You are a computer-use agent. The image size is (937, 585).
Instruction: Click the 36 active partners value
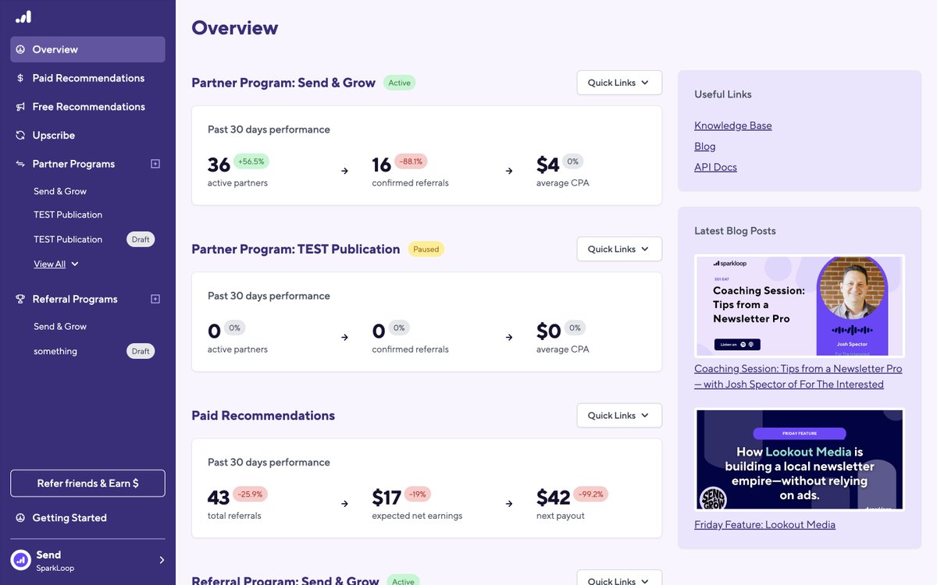pos(219,165)
